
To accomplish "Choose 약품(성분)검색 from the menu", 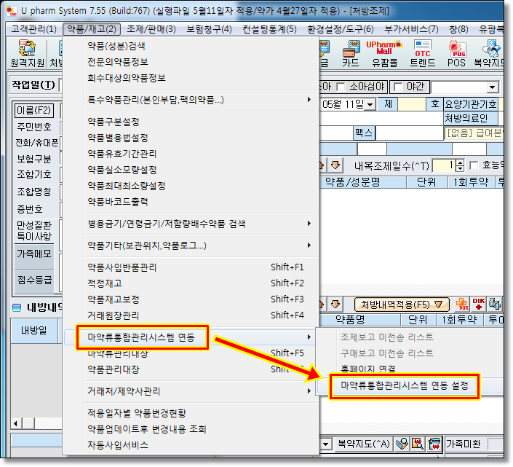I will 116,46.
